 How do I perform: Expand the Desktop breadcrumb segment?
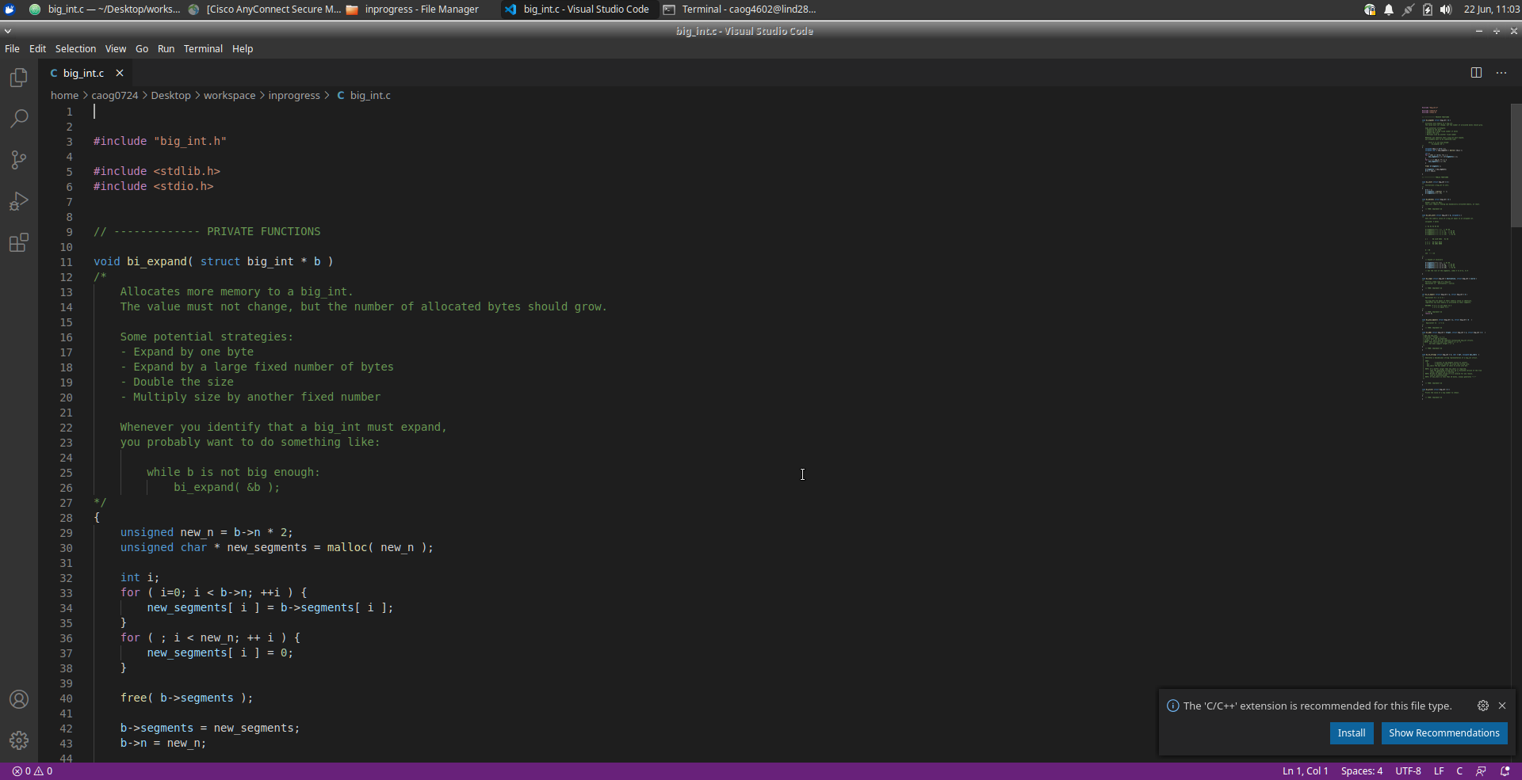tap(170, 95)
